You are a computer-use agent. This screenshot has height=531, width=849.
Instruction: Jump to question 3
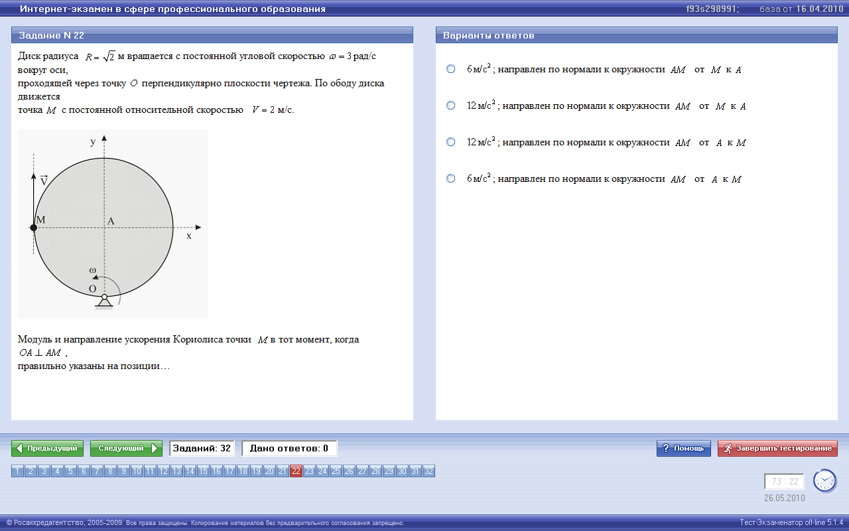[x=44, y=471]
